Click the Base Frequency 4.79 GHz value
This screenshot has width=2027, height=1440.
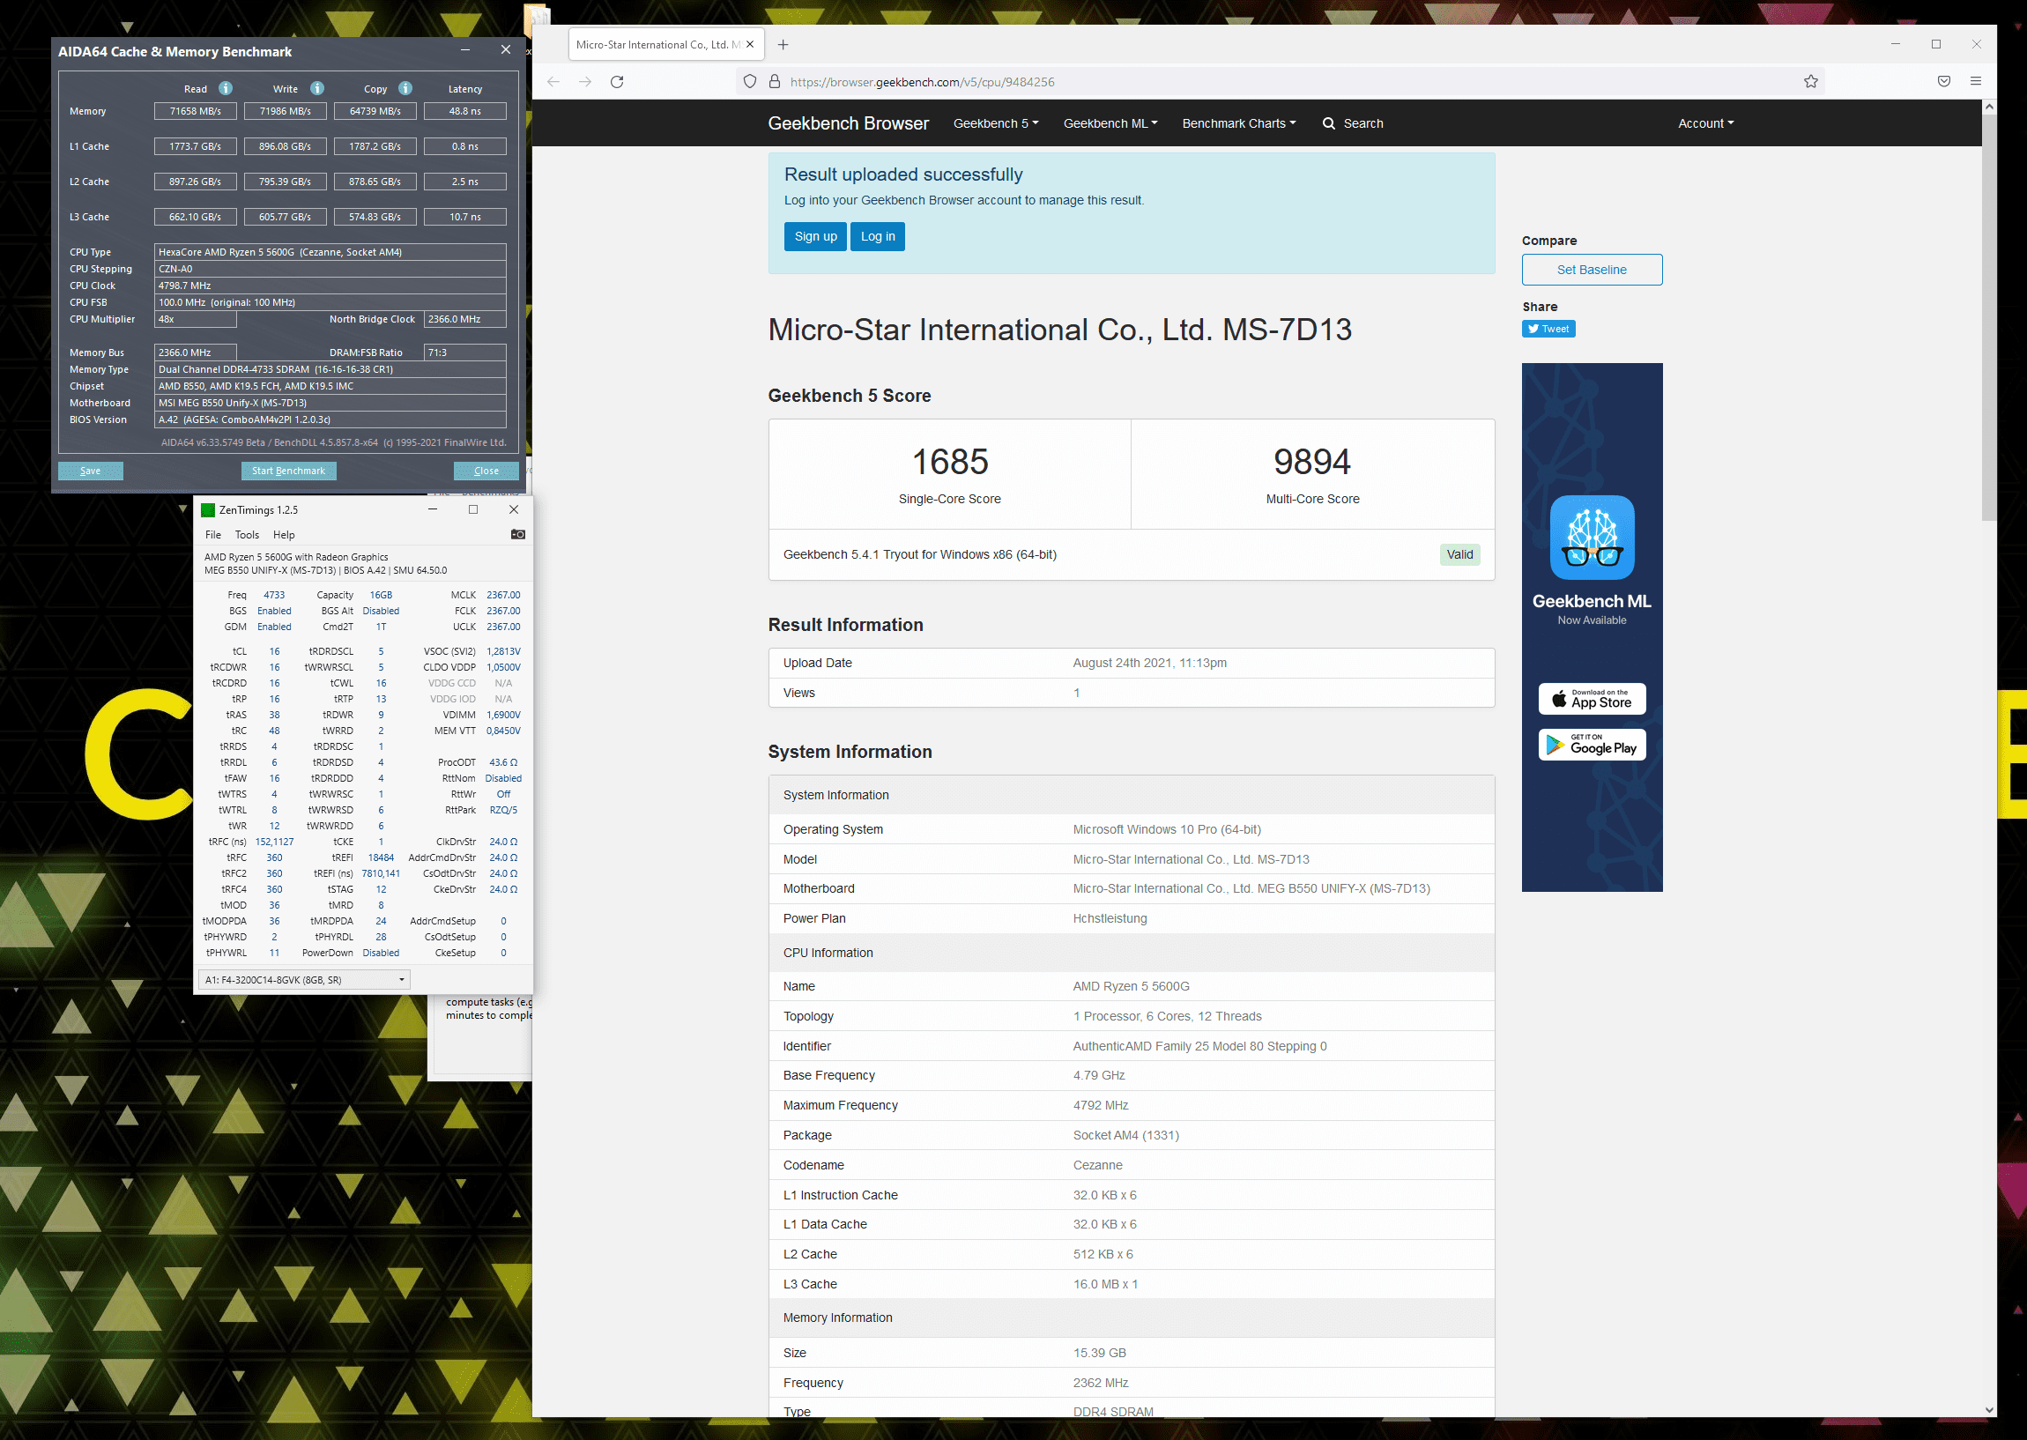click(x=1098, y=1074)
